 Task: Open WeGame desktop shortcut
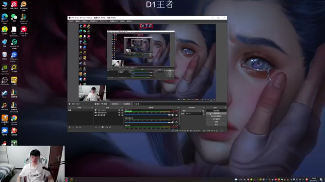(x=4, y=106)
